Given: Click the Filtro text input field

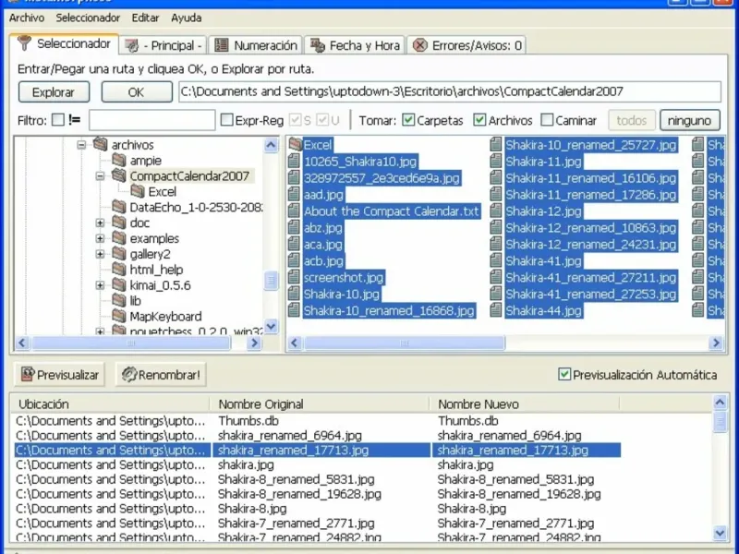Looking at the screenshot, I should point(151,120).
